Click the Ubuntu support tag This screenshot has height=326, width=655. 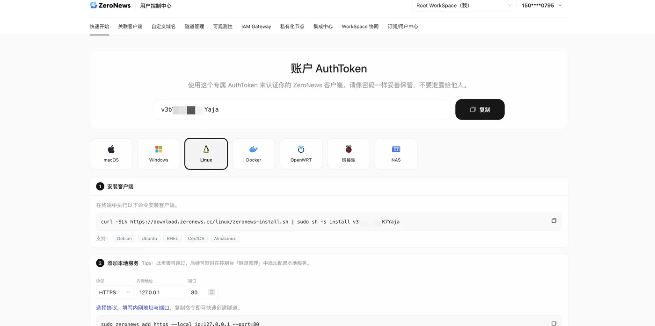(149, 238)
